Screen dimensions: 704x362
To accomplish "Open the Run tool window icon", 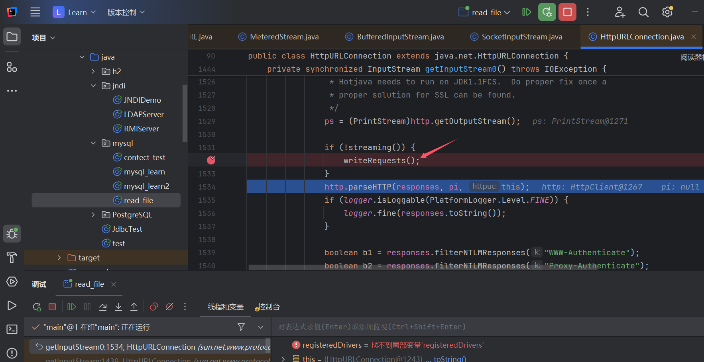I will point(12,305).
